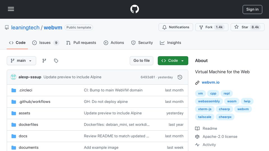This screenshot has height=151, width=269.
Task: View commit history clock icon
Action: coord(180,77)
